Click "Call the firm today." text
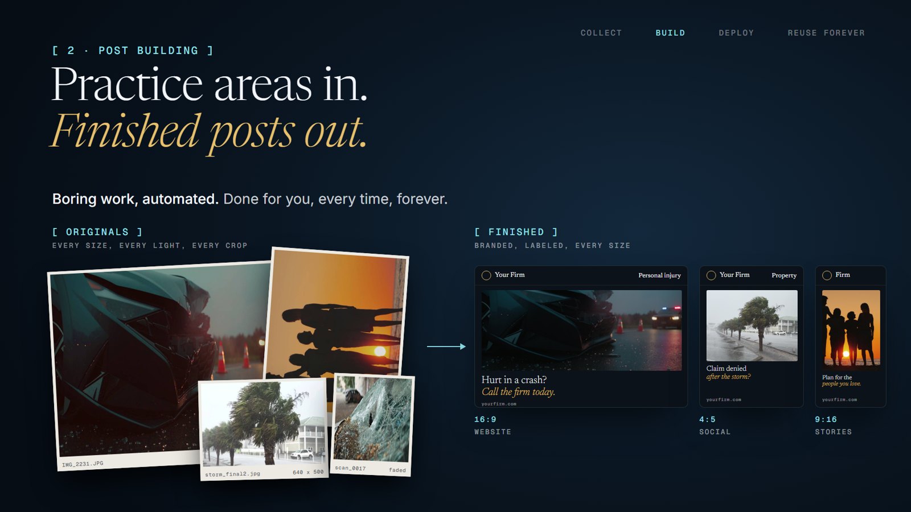The image size is (911, 512). tap(518, 392)
